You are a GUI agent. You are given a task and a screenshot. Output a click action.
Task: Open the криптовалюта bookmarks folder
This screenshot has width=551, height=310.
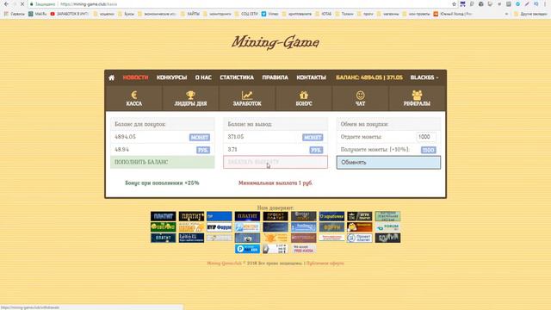[x=296, y=14]
